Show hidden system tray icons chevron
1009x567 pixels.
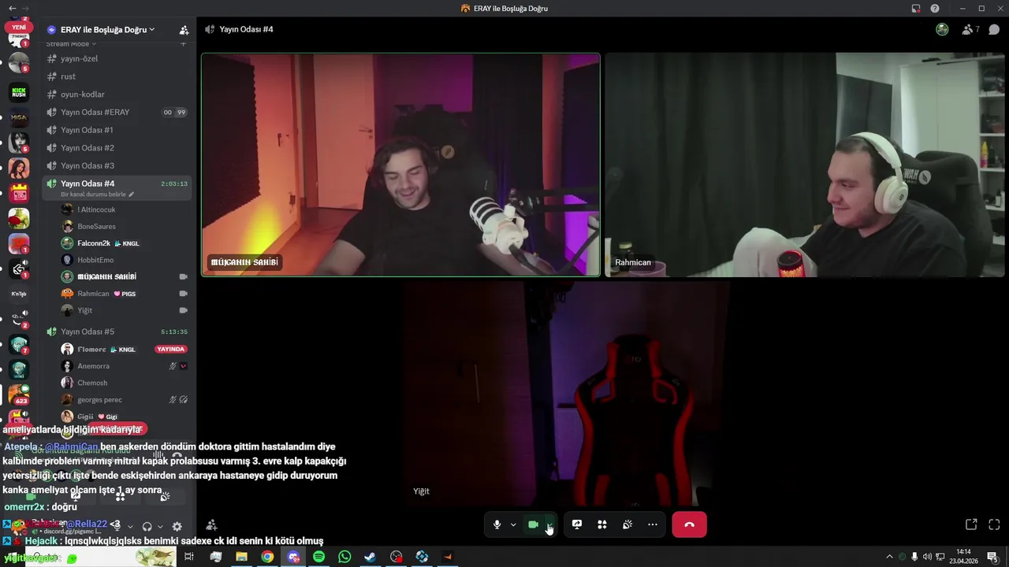(x=889, y=557)
